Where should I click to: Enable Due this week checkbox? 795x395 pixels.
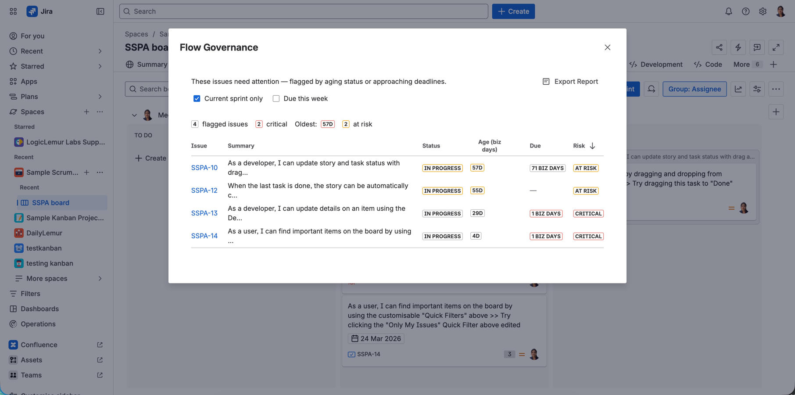pyautogui.click(x=276, y=99)
